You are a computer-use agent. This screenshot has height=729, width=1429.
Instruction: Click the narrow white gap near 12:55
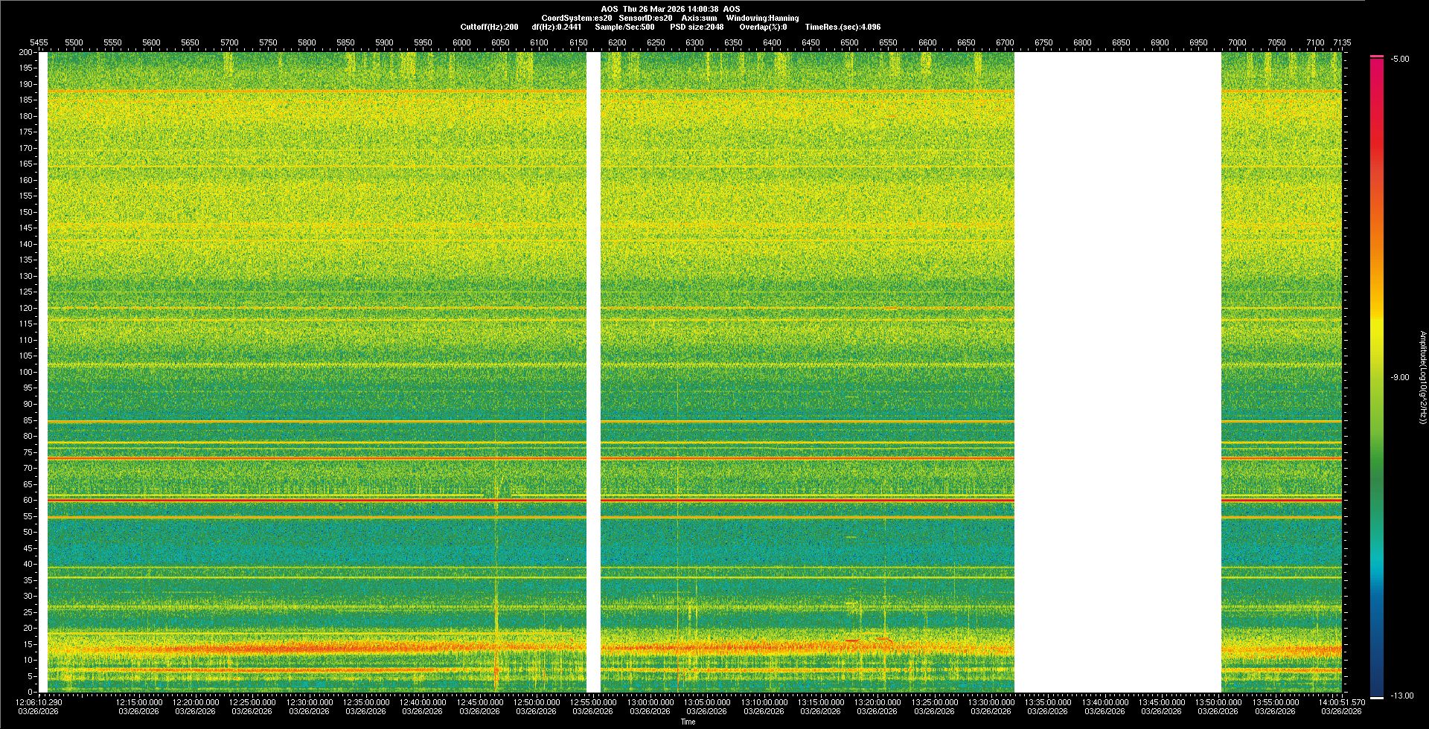click(x=593, y=372)
